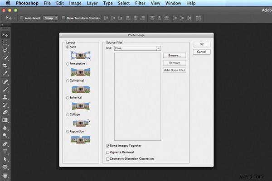Screen dimensions: 272x181
Task: Select the History Brush tool
Action: click(5, 105)
